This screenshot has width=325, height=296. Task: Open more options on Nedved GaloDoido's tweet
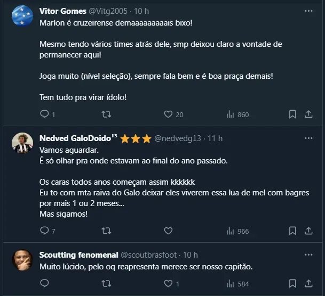tap(308, 138)
